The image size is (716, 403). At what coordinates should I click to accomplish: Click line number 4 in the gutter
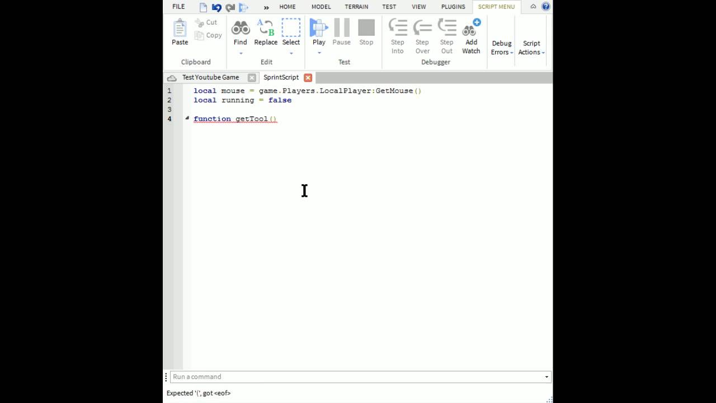click(169, 119)
